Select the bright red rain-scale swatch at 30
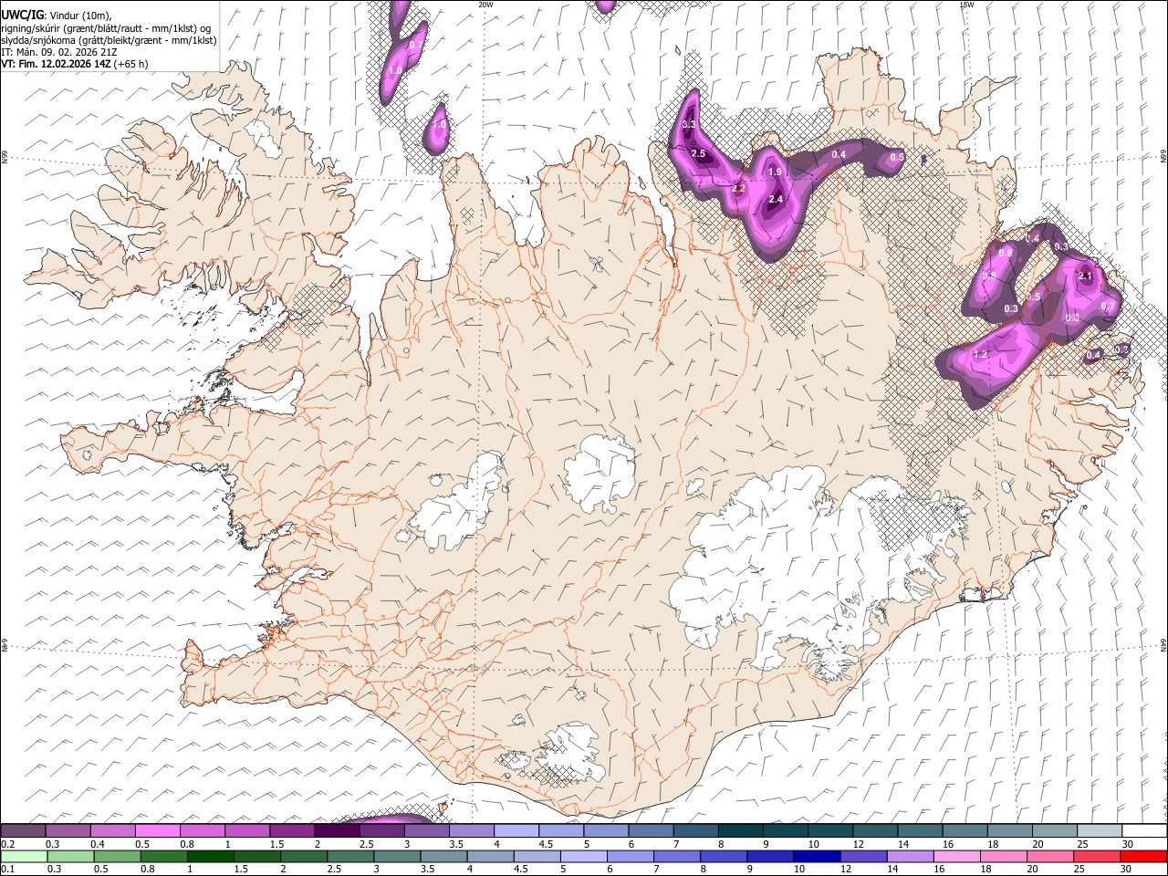1168x876 pixels. (x=1143, y=856)
